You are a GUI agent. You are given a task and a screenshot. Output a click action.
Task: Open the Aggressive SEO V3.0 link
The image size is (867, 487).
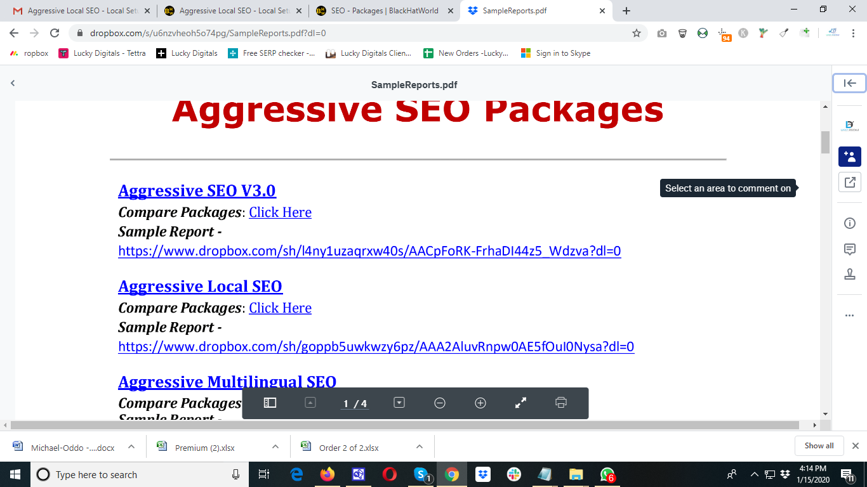[x=197, y=191]
